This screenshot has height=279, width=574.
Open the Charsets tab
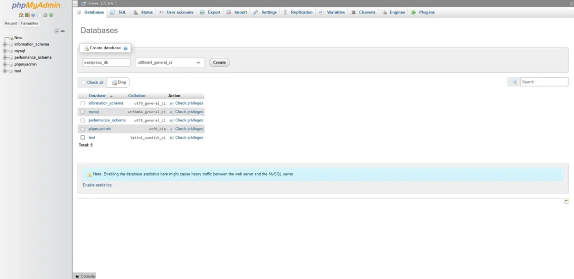click(363, 13)
